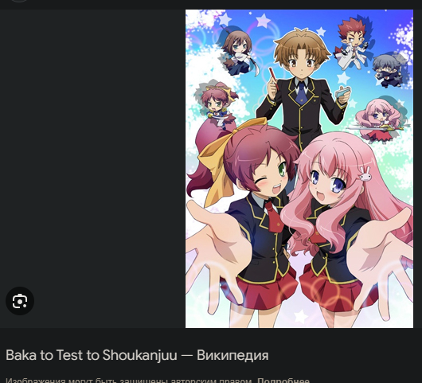Image resolution: width=422 pixels, height=383 pixels.
Task: Click the rabbit hairclip on pink hair
Action: pyautogui.click(x=365, y=174)
